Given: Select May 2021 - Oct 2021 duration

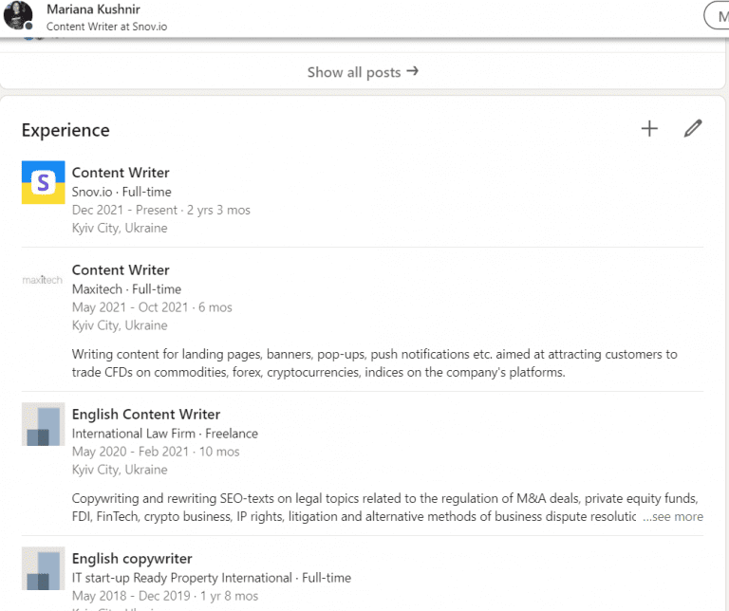Looking at the screenshot, I should click(152, 307).
